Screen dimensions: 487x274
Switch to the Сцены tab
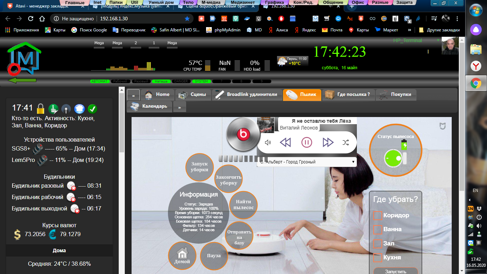193,95
